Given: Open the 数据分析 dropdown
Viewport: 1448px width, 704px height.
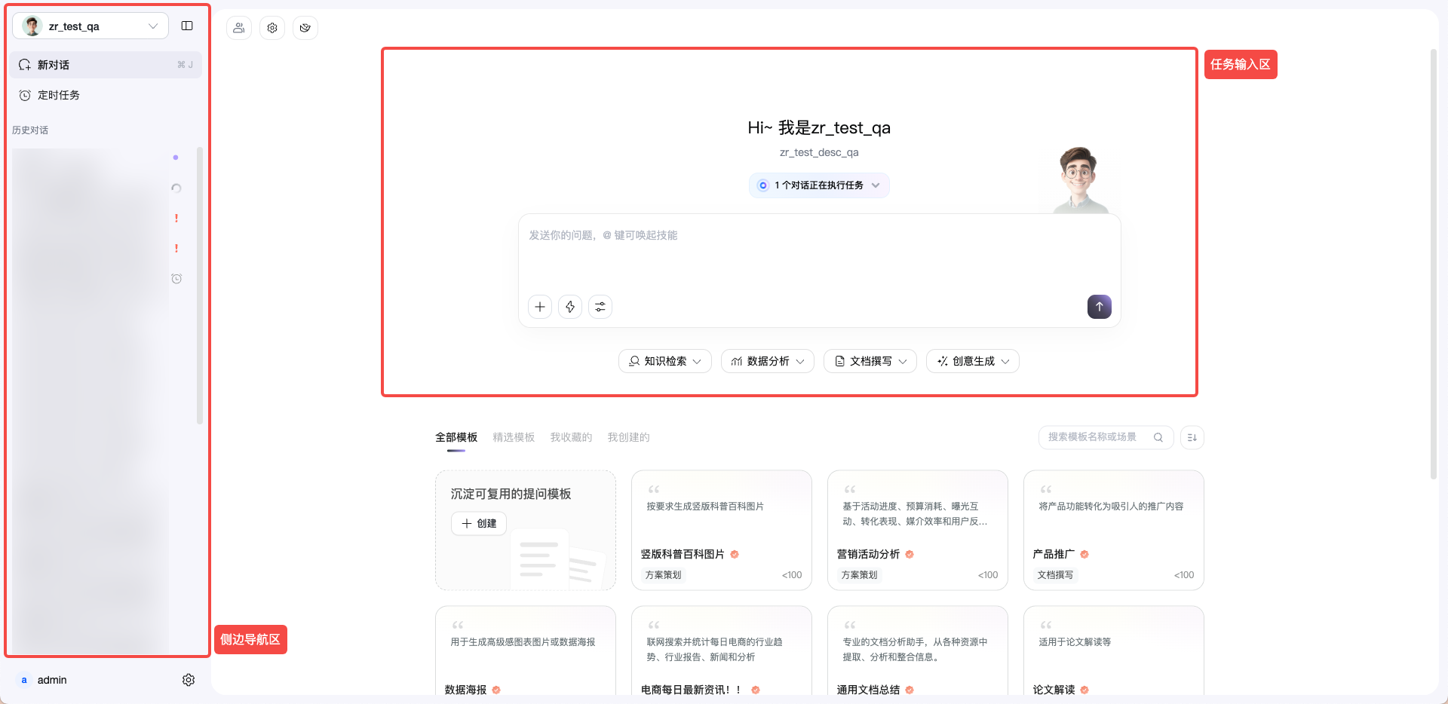Looking at the screenshot, I should [x=768, y=361].
